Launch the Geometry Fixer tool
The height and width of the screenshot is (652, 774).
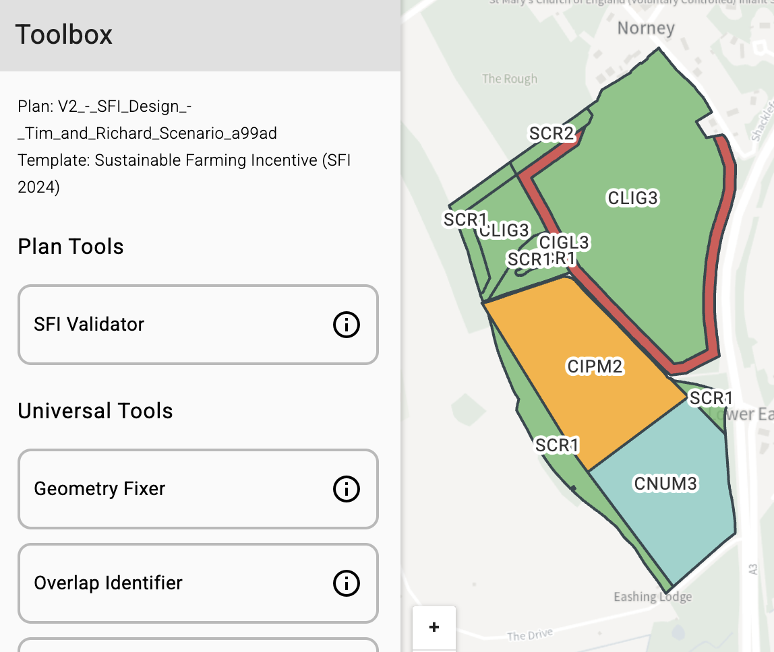(x=198, y=489)
